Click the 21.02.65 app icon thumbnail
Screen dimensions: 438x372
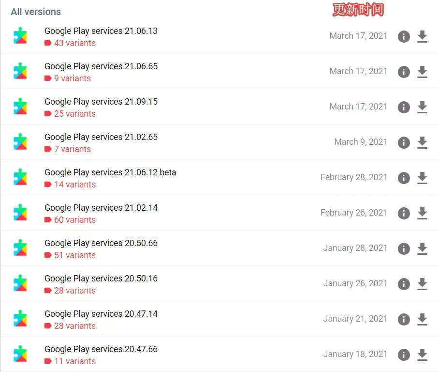[x=20, y=142]
